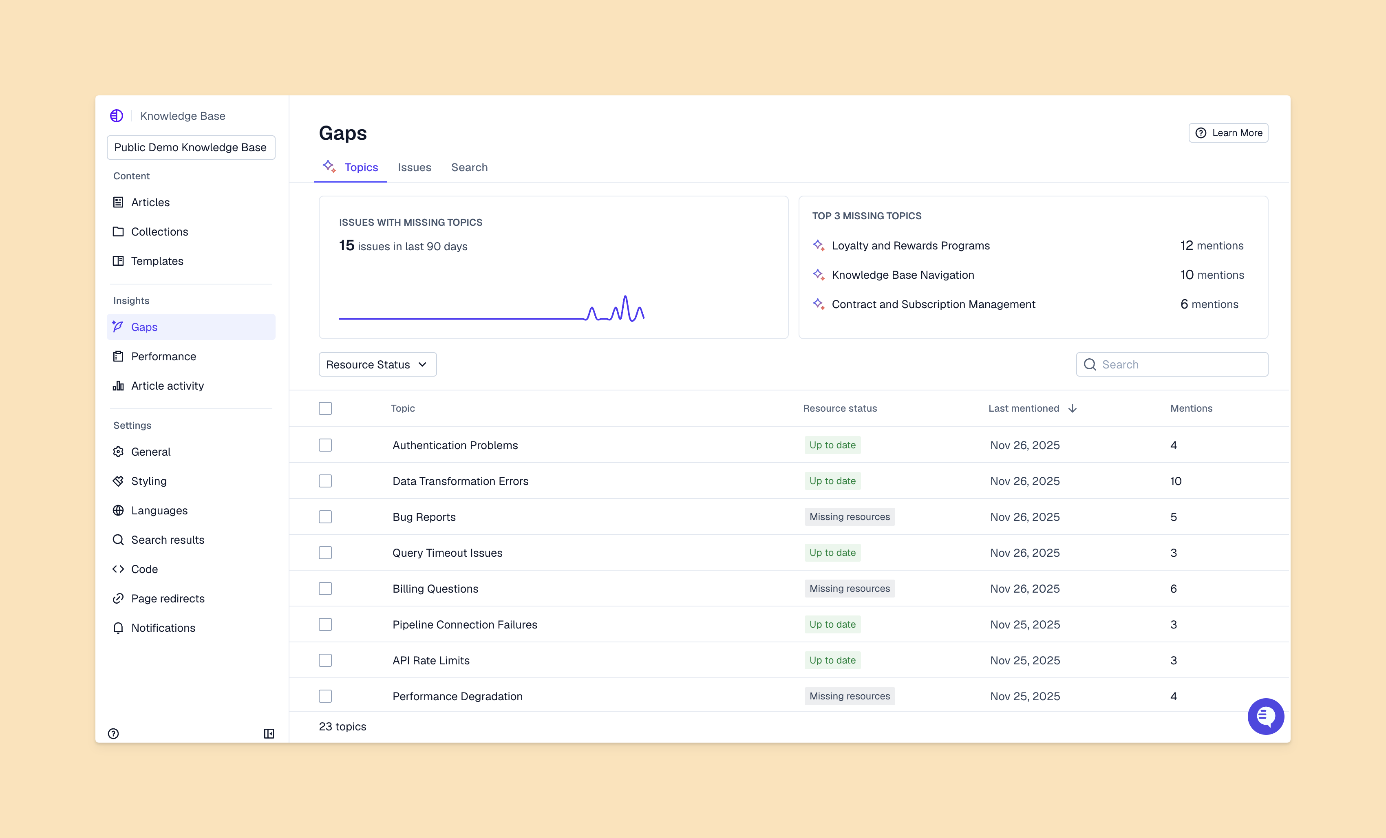Click the collapse sidebar panel icon
The image size is (1386, 838).
tap(269, 733)
